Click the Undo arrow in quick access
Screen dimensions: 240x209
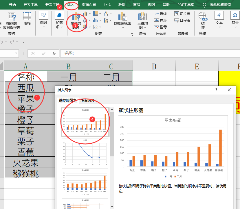[x=1, y=42]
